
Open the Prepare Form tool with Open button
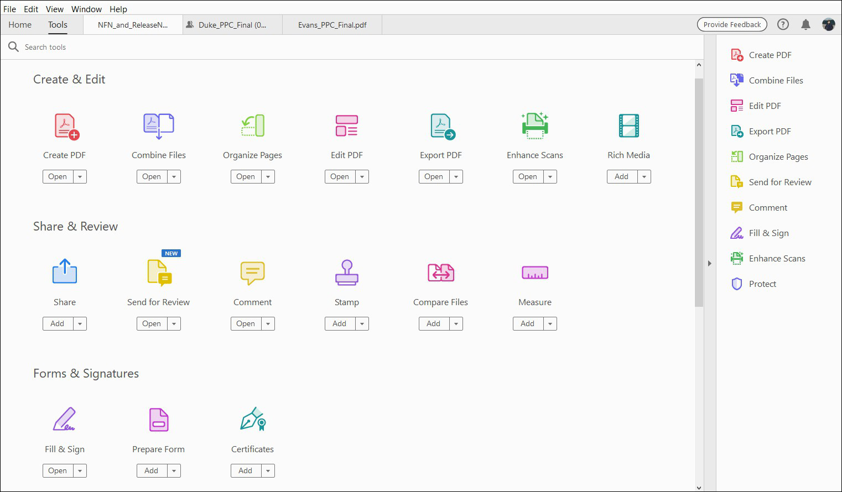click(151, 470)
